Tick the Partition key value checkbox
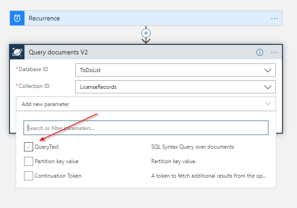297x208 pixels. (x=28, y=161)
